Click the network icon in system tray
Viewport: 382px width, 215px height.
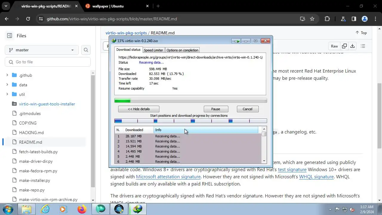point(345,209)
